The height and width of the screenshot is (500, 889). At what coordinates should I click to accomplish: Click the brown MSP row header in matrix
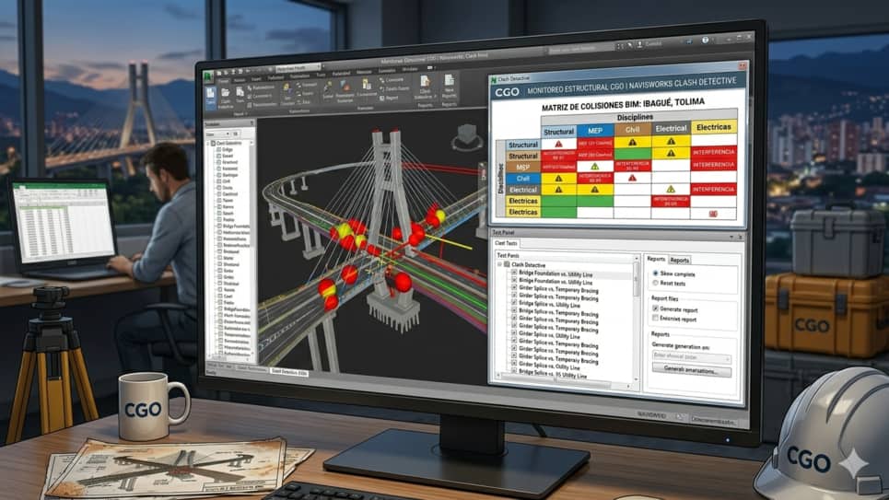pos(522,168)
